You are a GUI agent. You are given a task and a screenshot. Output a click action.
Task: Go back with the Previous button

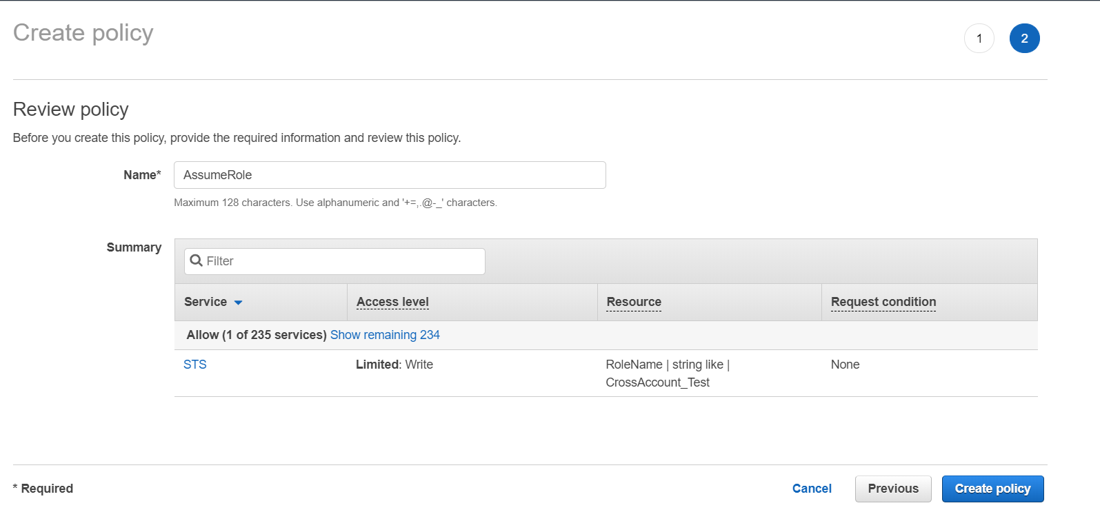[893, 489]
